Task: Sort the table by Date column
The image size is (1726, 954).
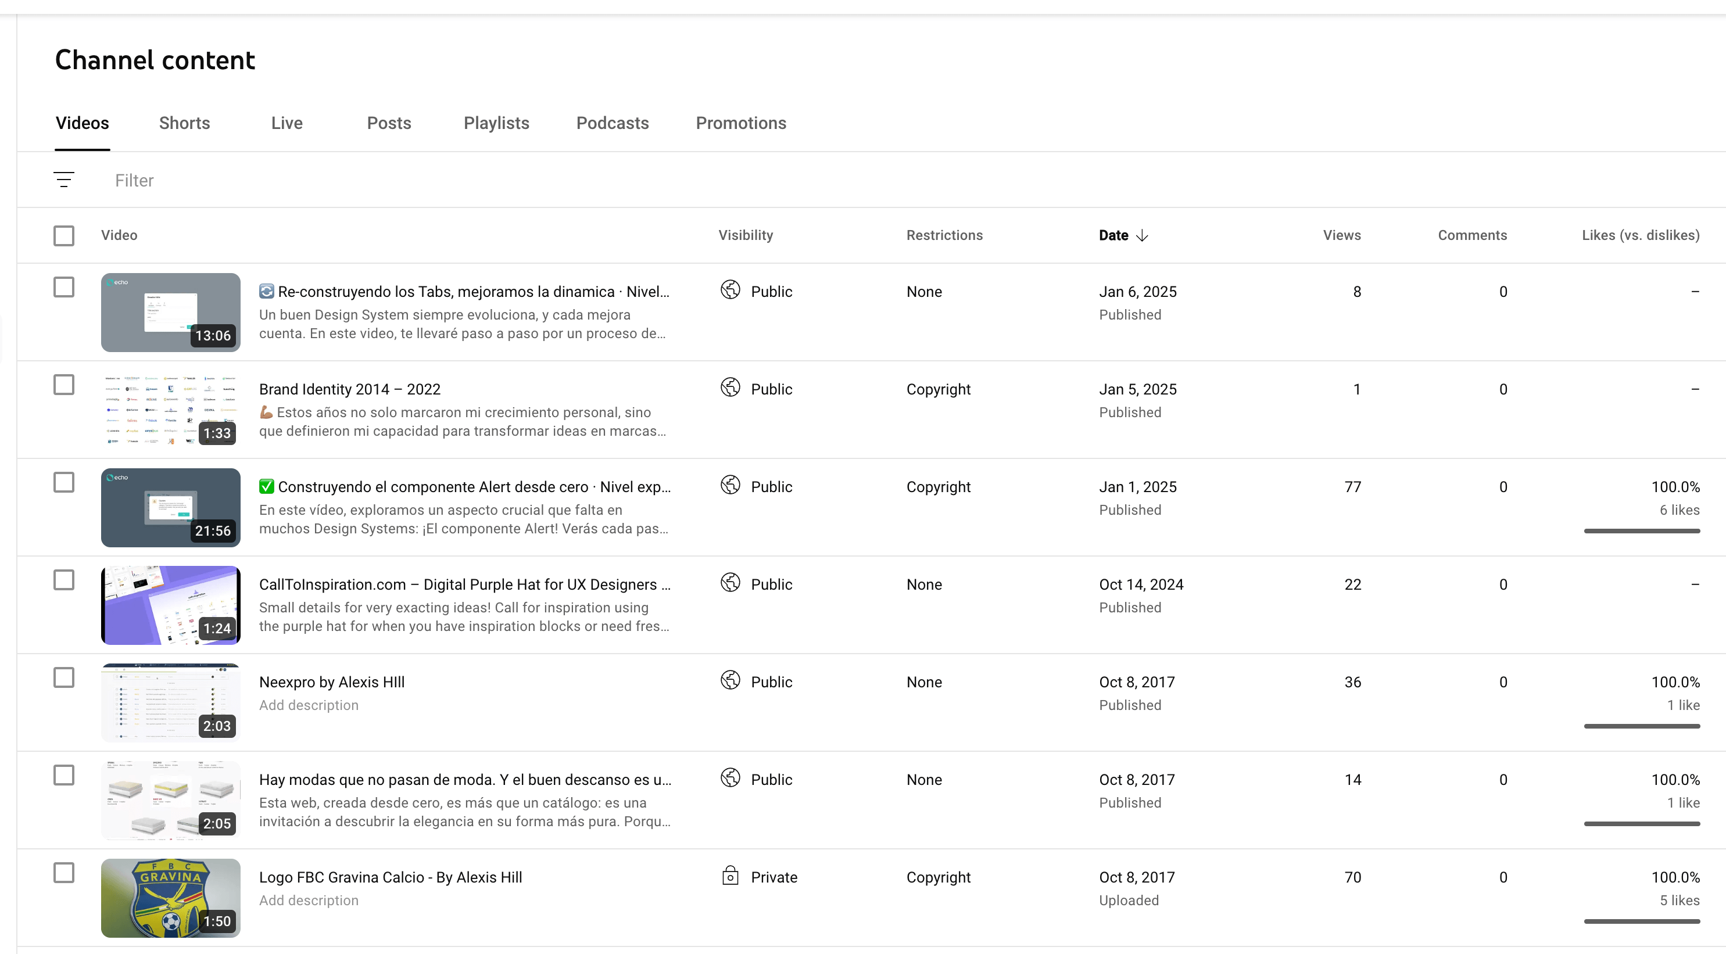Action: coord(1113,235)
